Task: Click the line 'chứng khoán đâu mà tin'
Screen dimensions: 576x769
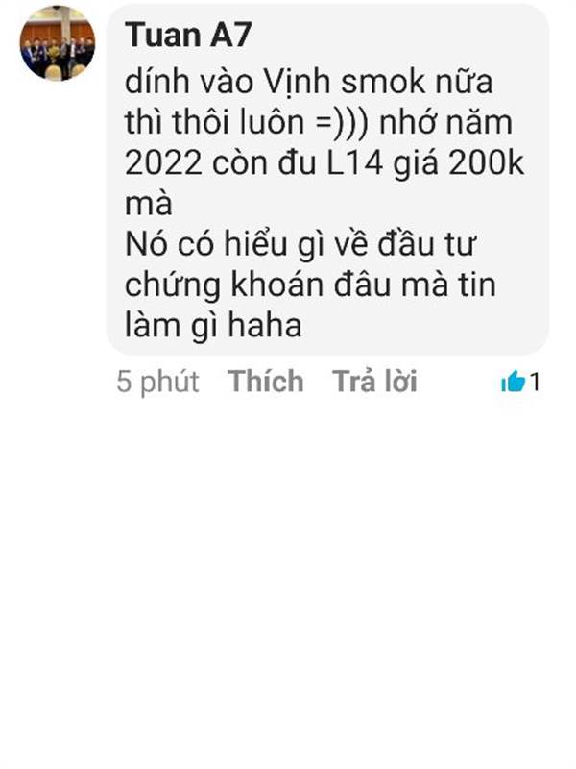Action: pos(310,285)
